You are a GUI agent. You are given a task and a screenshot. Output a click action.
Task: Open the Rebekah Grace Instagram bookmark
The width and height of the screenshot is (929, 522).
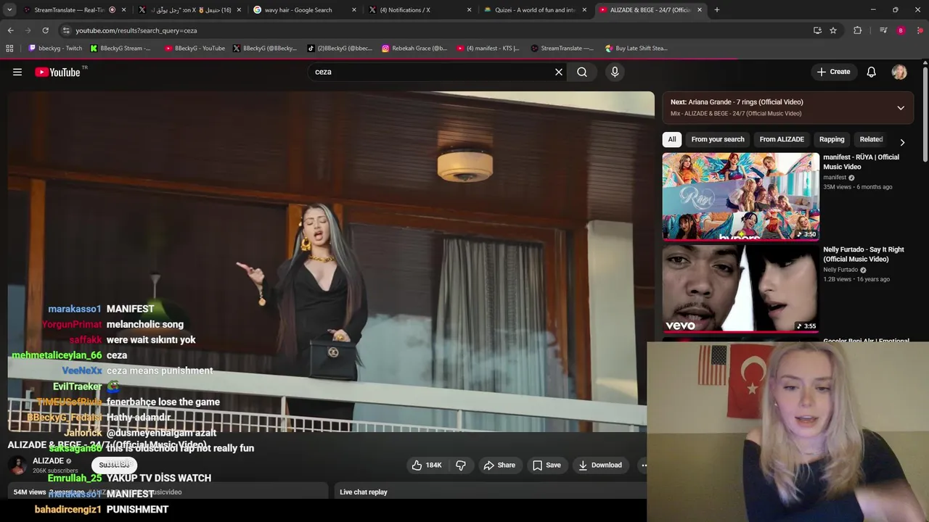(414, 49)
